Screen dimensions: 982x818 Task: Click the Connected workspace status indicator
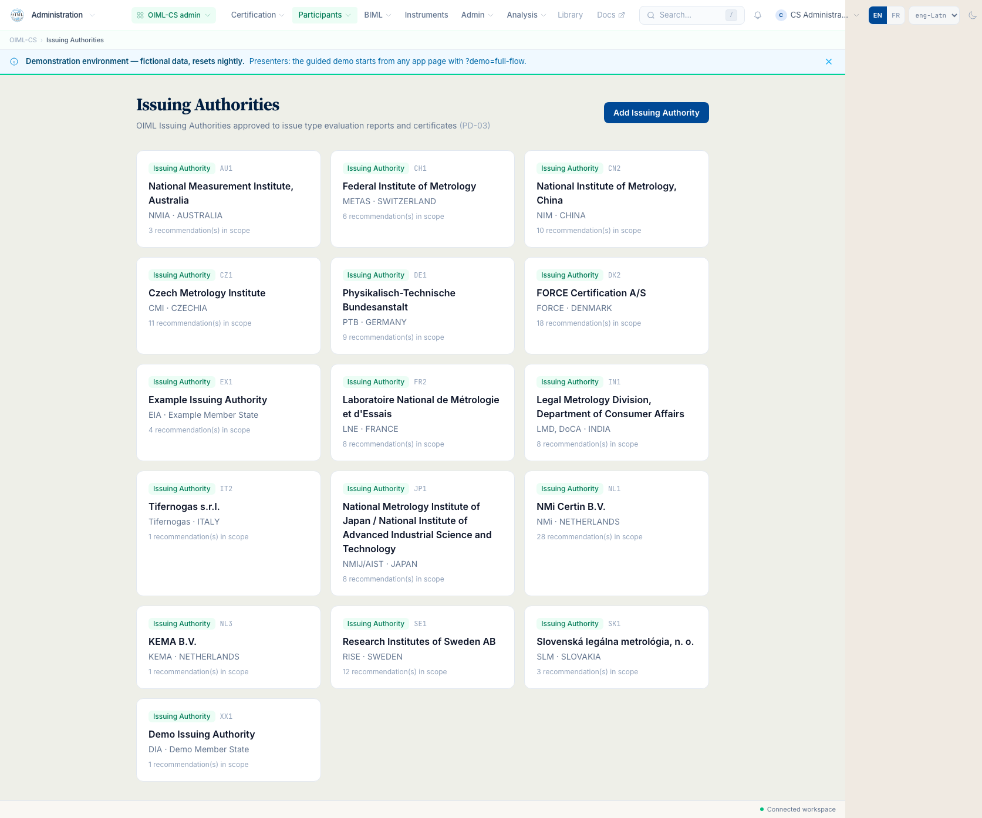coord(798,810)
